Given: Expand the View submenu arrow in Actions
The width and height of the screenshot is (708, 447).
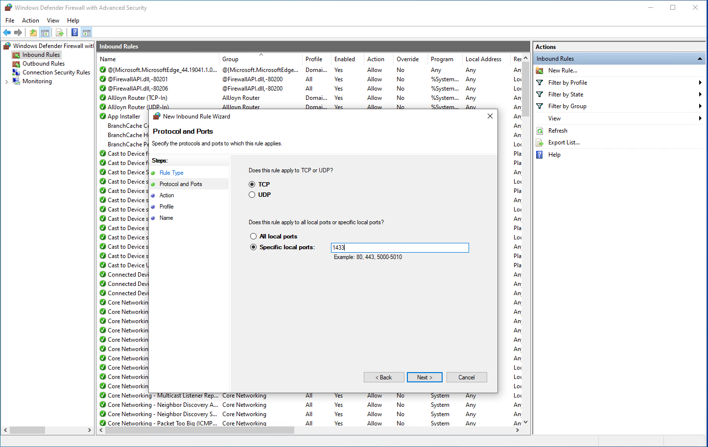Looking at the screenshot, I should 700,118.
